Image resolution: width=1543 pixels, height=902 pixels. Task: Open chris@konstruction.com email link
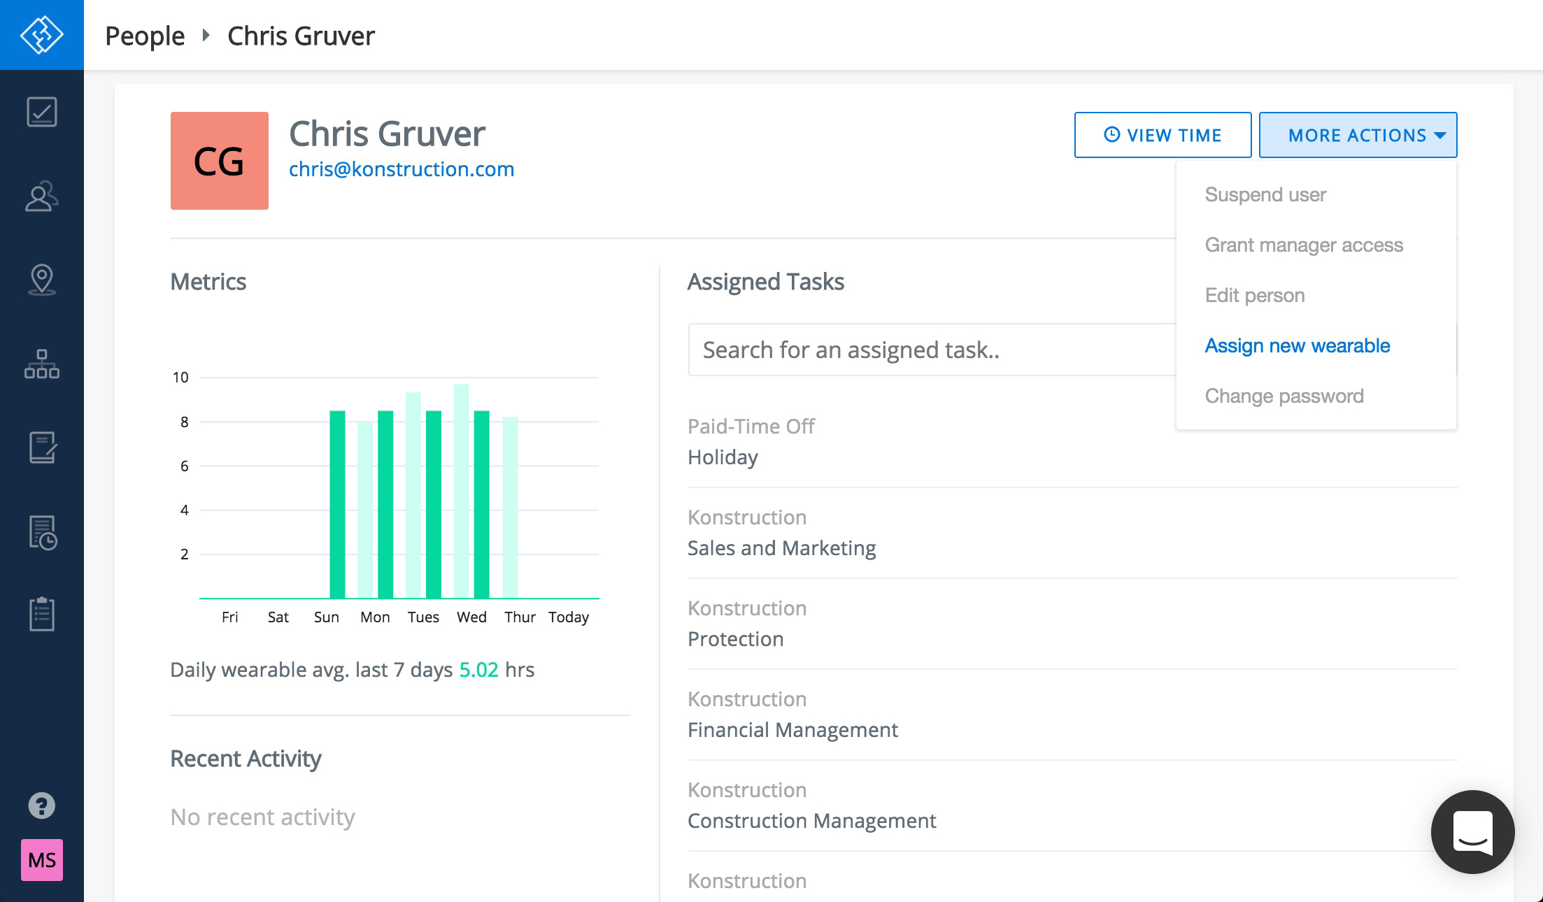[401, 169]
